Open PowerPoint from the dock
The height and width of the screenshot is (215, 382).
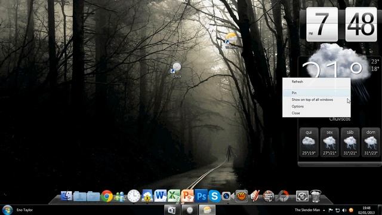tap(187, 196)
